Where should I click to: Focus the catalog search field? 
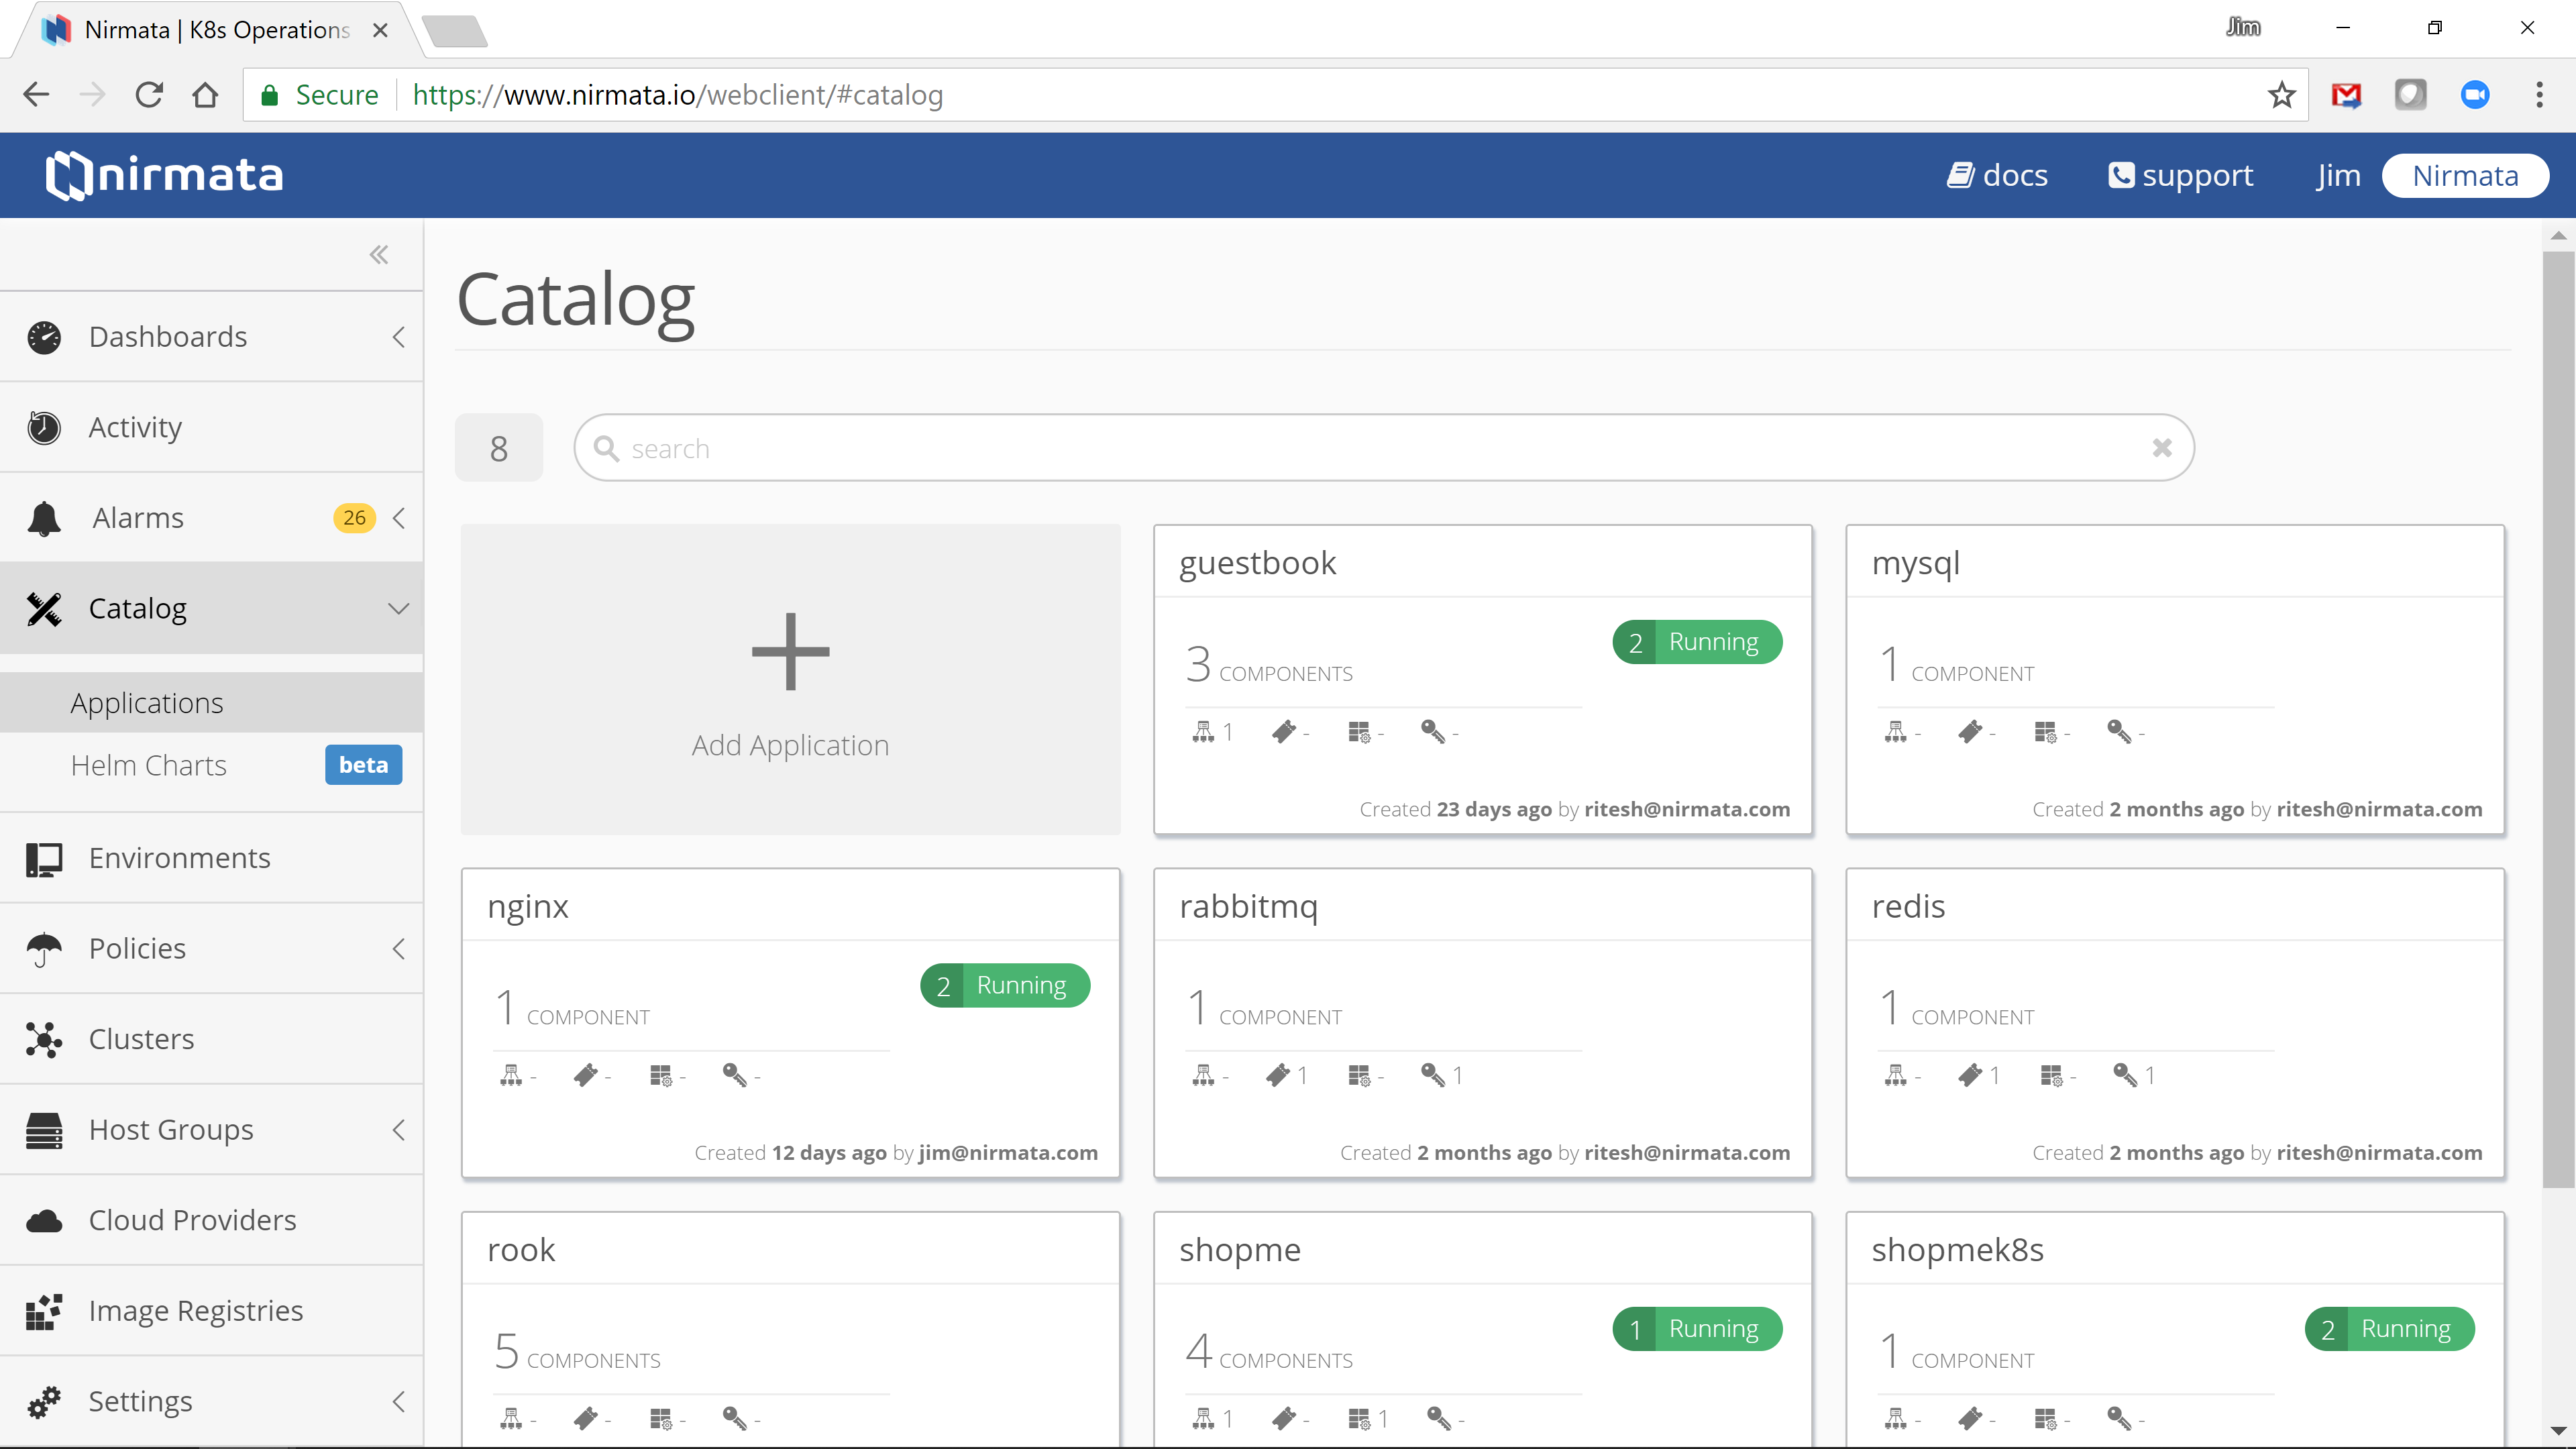point(1384,448)
